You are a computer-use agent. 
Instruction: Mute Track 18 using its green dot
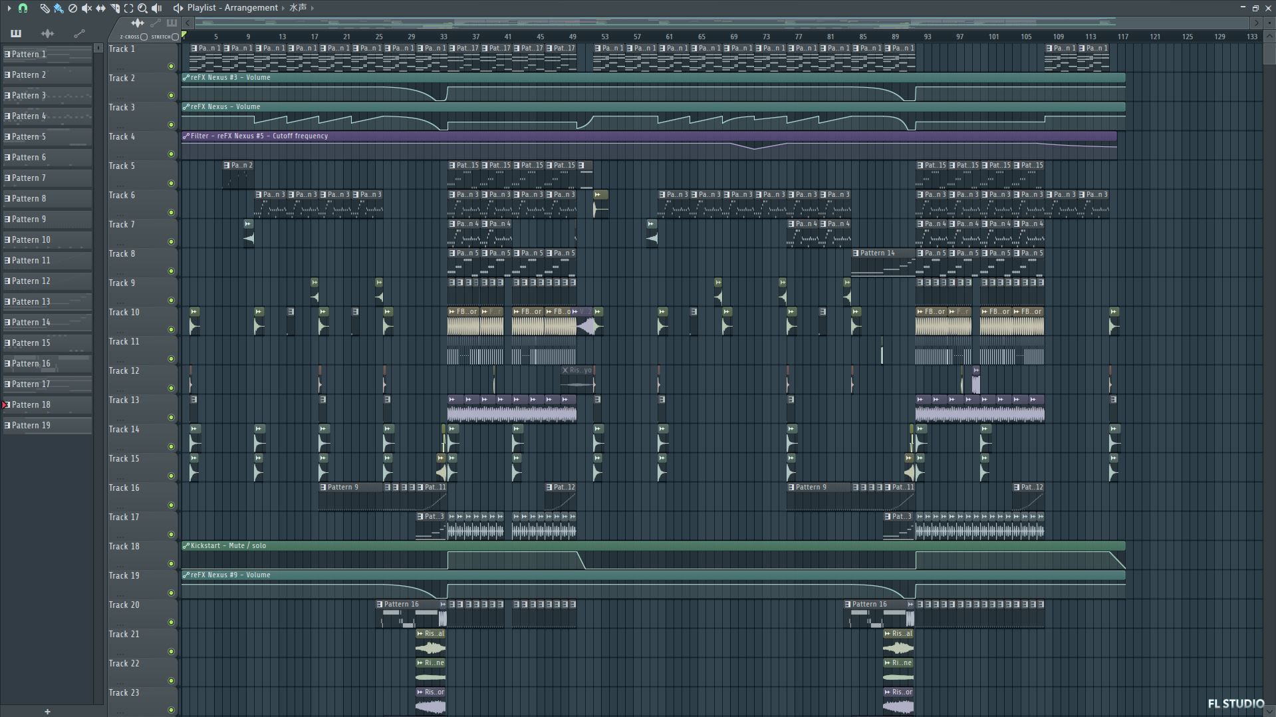(x=171, y=564)
